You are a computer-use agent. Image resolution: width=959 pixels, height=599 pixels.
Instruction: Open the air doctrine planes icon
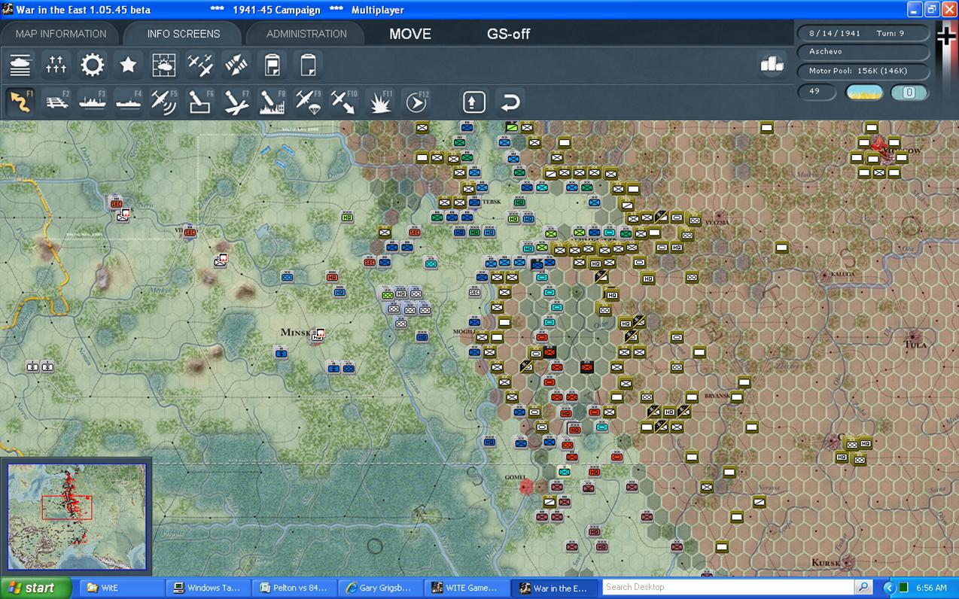tap(200, 65)
